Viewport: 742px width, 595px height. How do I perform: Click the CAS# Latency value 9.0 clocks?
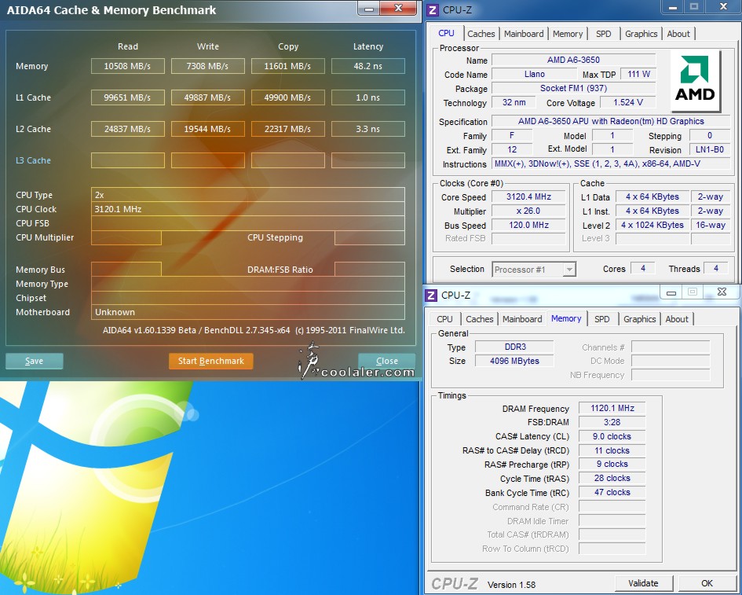(x=612, y=436)
